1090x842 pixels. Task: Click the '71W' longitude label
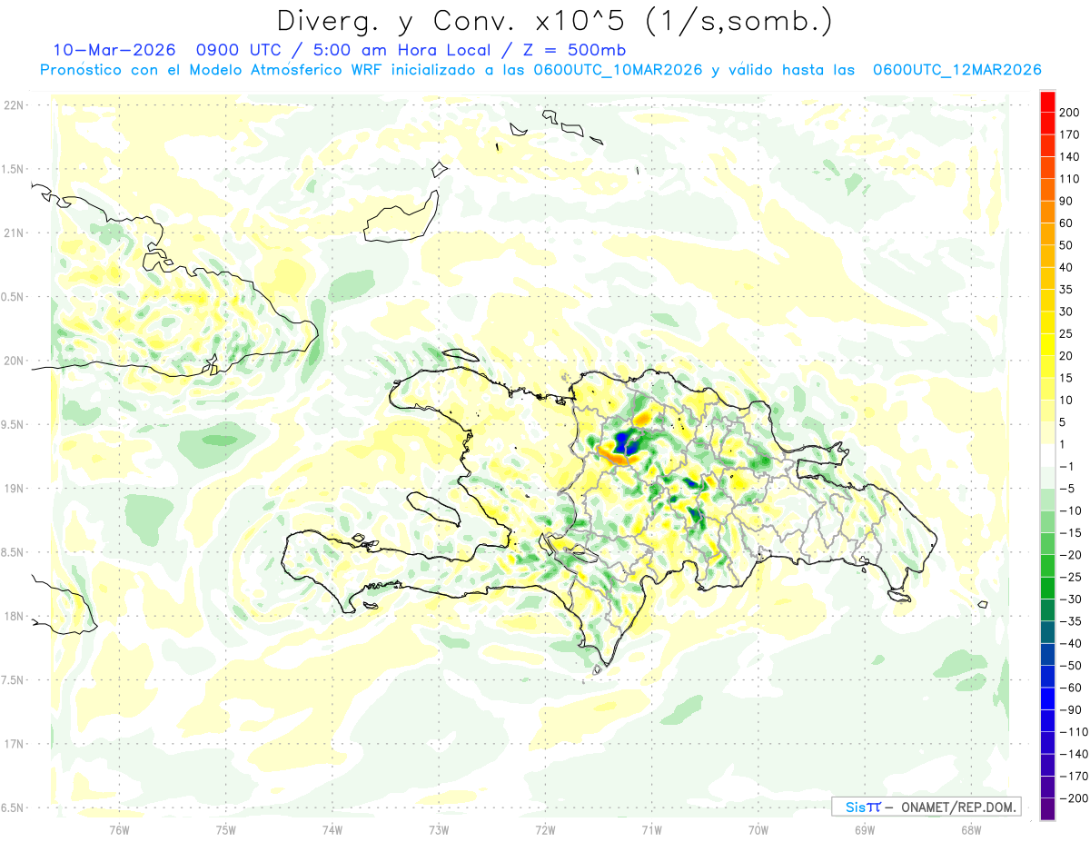(651, 829)
